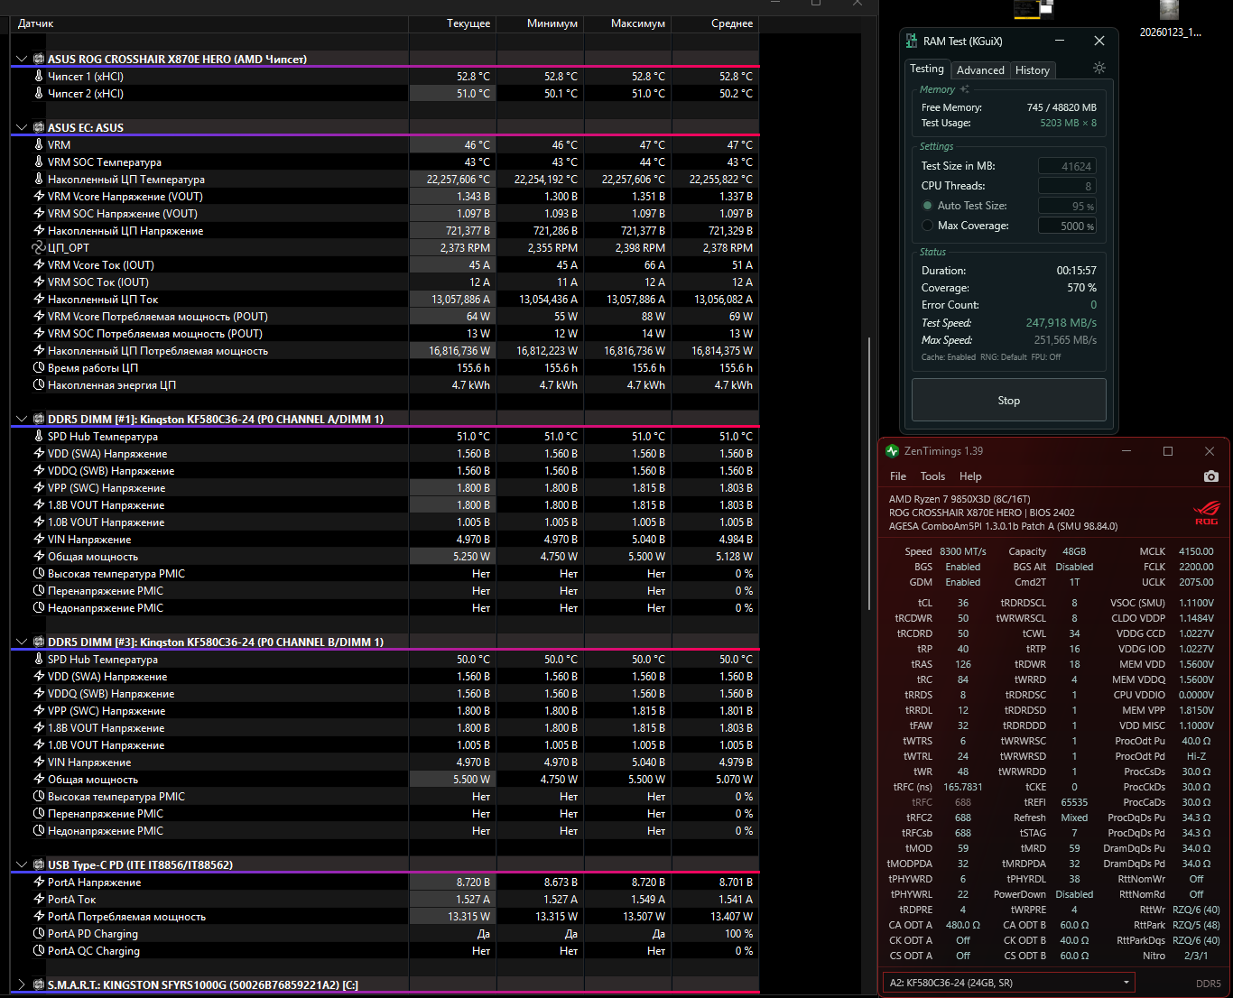The width and height of the screenshot is (1233, 998).
Task: Click chip icon of S.M.A.R.T. KINGSTON group
Action: pyautogui.click(x=39, y=985)
